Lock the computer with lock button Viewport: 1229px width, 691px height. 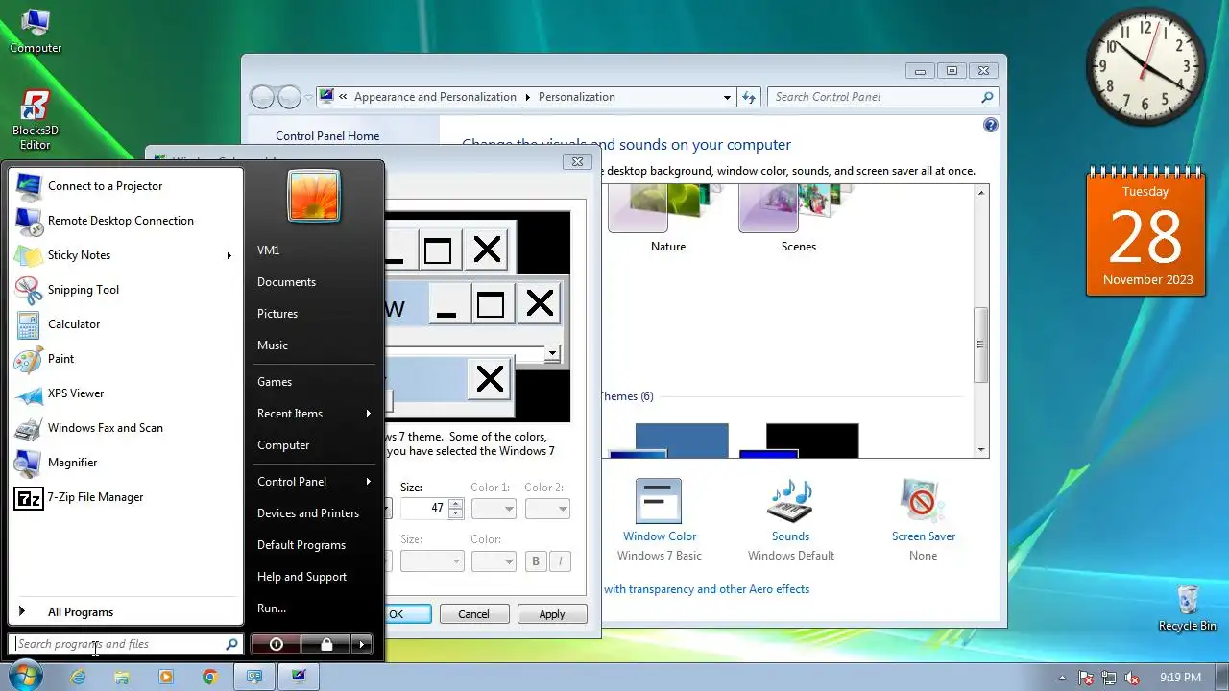pyautogui.click(x=326, y=644)
